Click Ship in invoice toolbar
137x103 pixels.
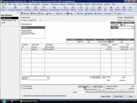coord(70,13)
